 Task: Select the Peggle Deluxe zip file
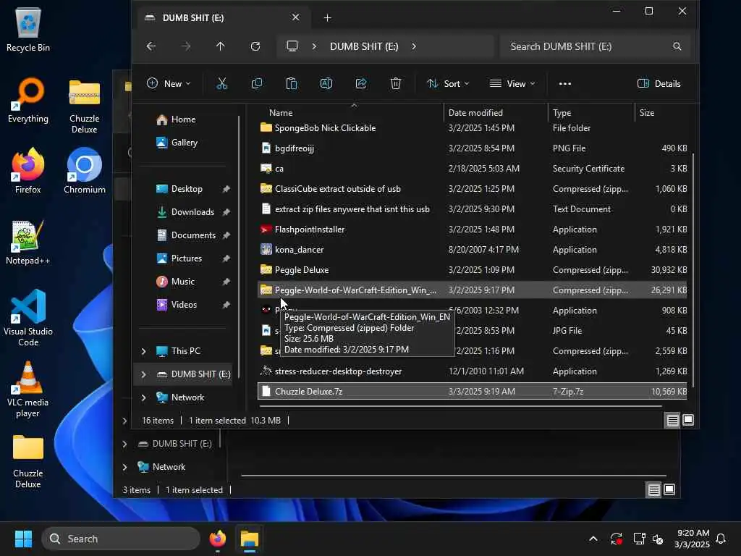pyautogui.click(x=472, y=270)
